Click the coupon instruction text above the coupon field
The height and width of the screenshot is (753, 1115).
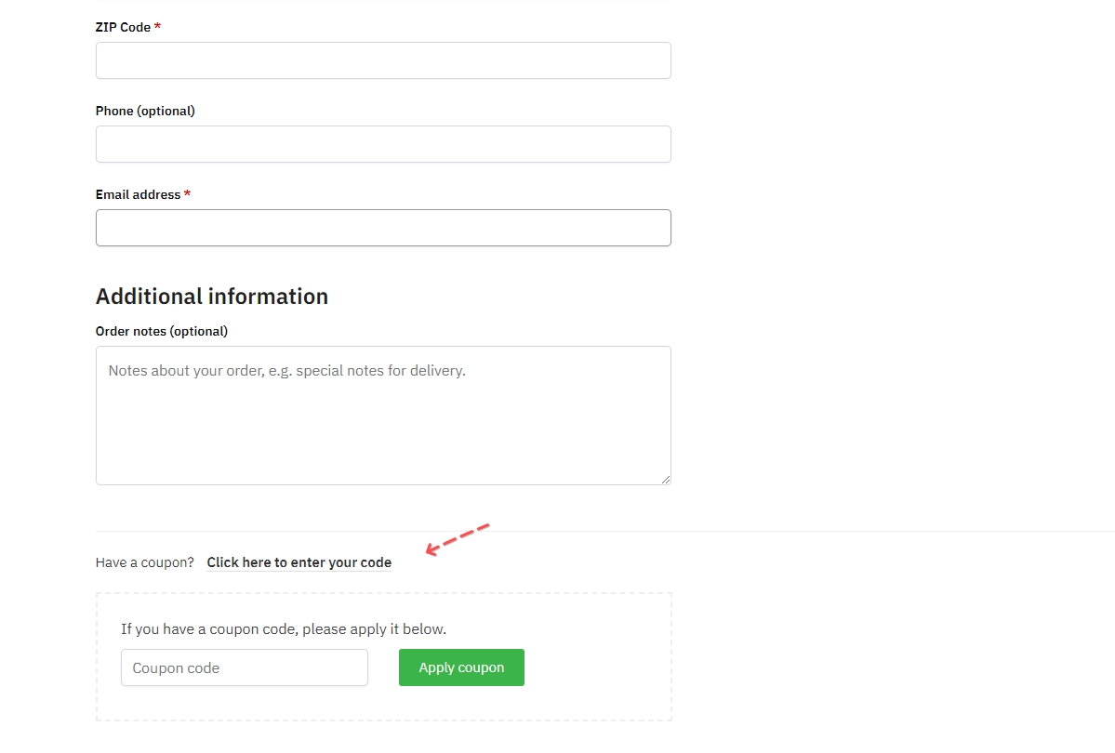coord(284,629)
